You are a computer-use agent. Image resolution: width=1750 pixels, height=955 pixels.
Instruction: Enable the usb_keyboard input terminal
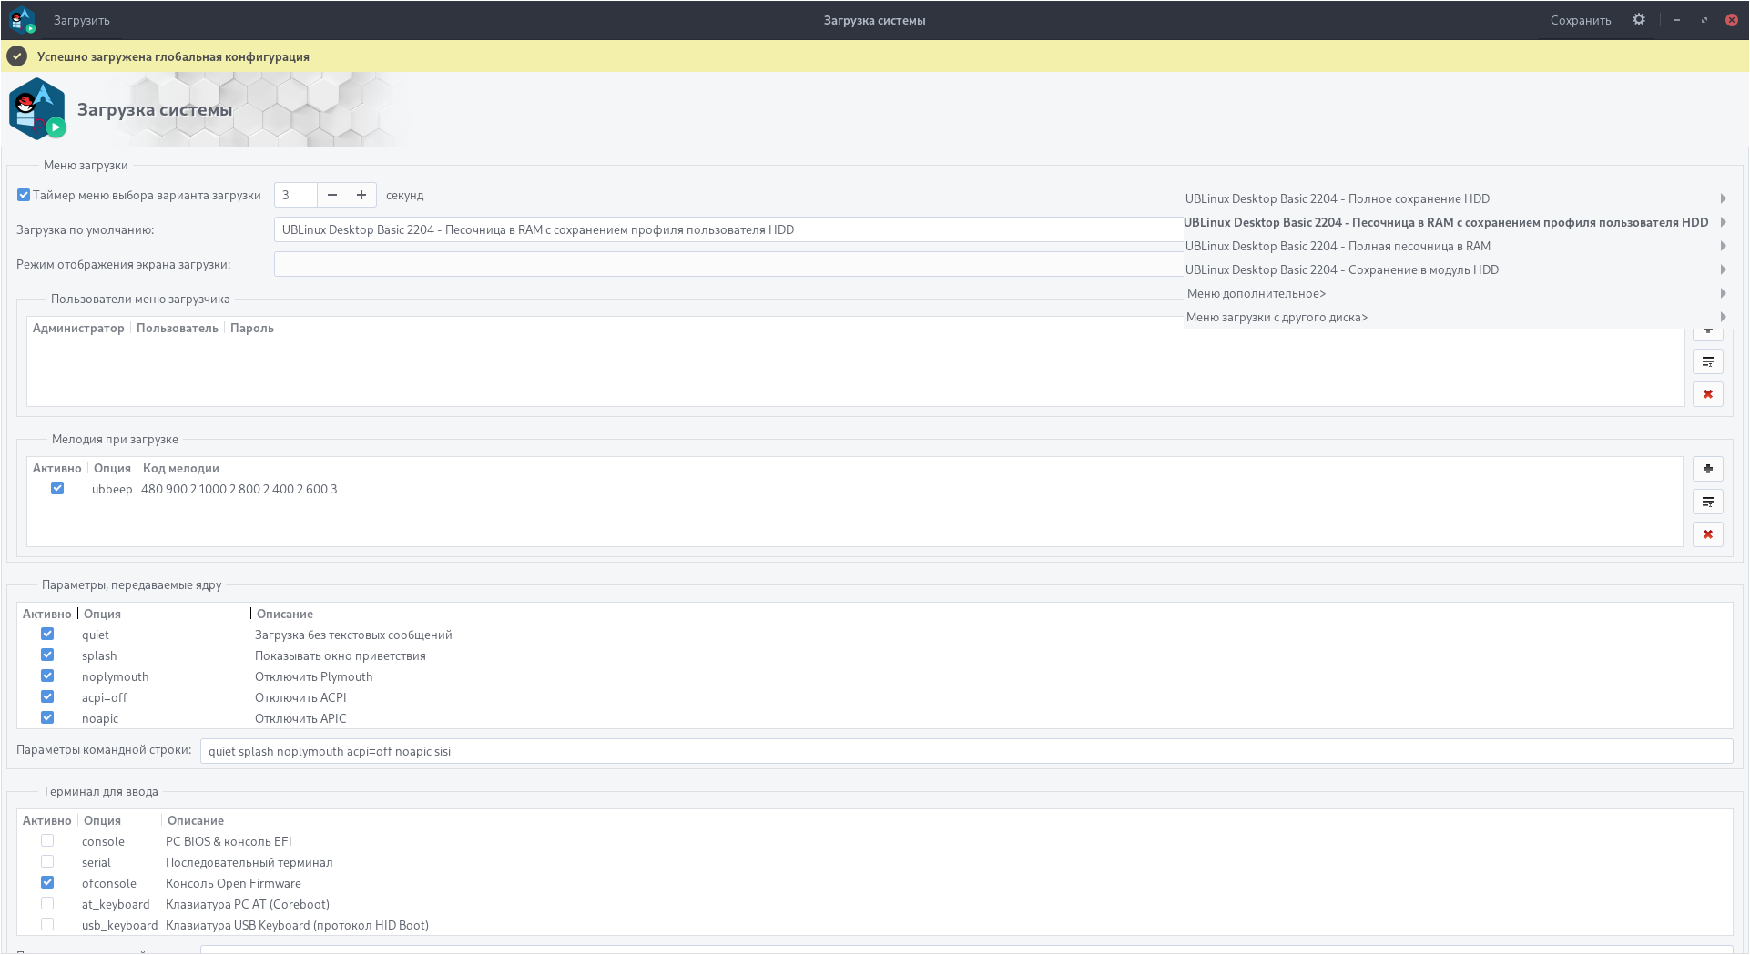pyautogui.click(x=47, y=924)
